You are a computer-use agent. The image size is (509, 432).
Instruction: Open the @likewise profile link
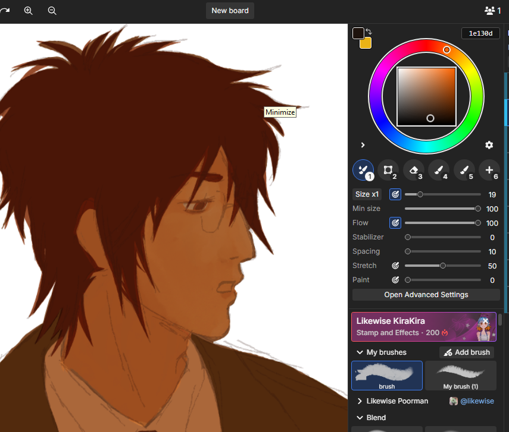pos(477,401)
